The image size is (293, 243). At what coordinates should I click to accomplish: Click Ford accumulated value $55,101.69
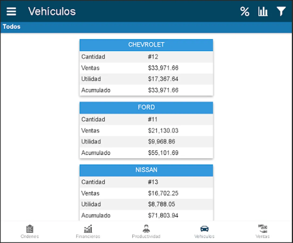[163, 153]
